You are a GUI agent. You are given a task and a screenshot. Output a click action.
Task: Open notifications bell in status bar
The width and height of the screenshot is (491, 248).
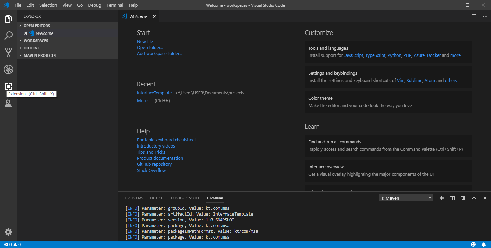point(484,244)
